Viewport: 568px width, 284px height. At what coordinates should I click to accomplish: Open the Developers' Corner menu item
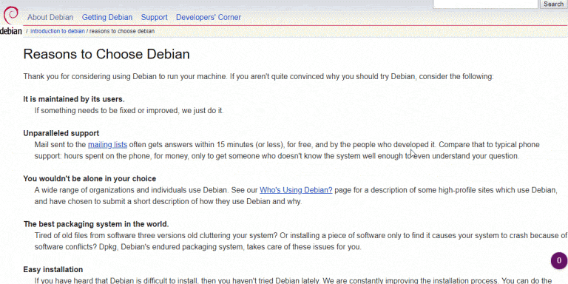pos(209,18)
